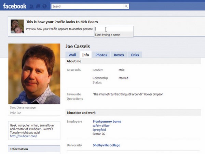Open the Photos tab
Viewport: 205px width, 154px height.
pyautogui.click(x=101, y=55)
